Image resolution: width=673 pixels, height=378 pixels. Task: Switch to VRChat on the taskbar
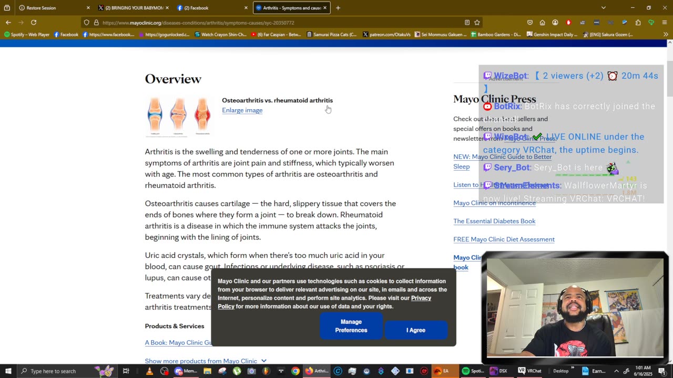click(x=529, y=371)
